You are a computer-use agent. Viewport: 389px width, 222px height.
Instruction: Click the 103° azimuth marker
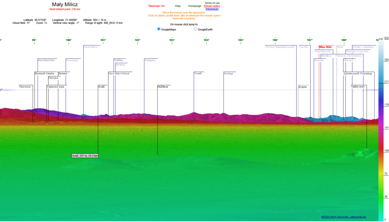[172, 40]
